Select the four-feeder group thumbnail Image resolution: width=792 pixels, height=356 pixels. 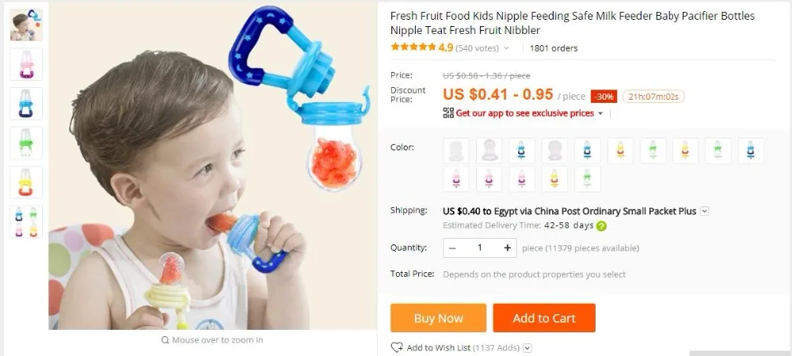click(x=26, y=222)
